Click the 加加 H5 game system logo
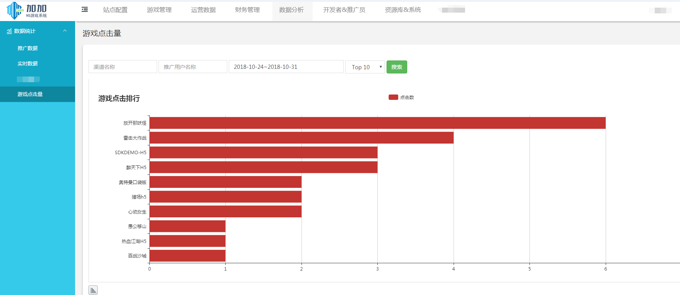Screen dimensions: 680x295 tap(27, 10)
